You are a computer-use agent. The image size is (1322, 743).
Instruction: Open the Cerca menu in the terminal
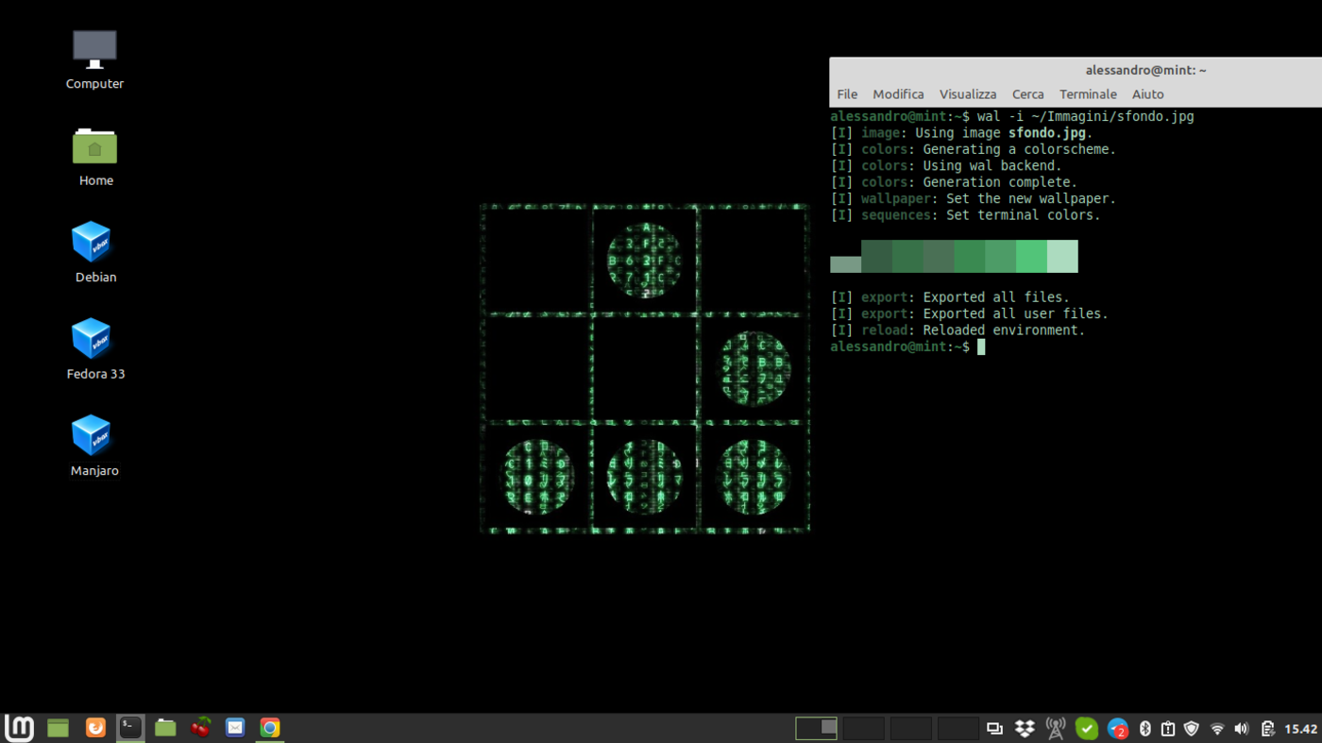pyautogui.click(x=1027, y=94)
